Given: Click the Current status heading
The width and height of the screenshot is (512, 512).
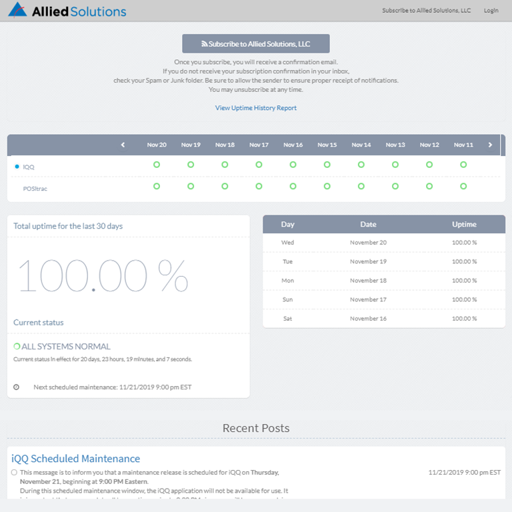Looking at the screenshot, I should 39,322.
